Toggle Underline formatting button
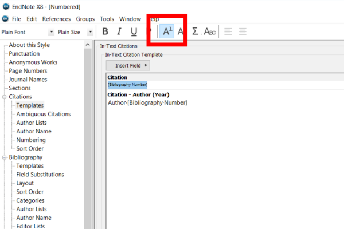Viewport: 344px width, 229px height. [134, 32]
